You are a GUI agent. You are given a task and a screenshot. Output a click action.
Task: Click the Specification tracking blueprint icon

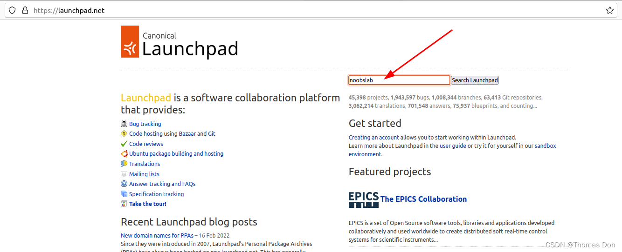click(x=124, y=194)
